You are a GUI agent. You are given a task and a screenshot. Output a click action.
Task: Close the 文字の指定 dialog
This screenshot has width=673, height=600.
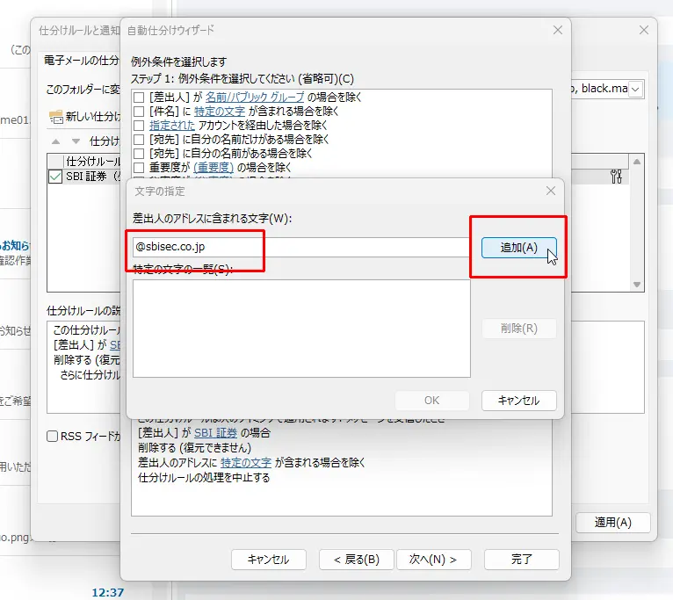[551, 191]
